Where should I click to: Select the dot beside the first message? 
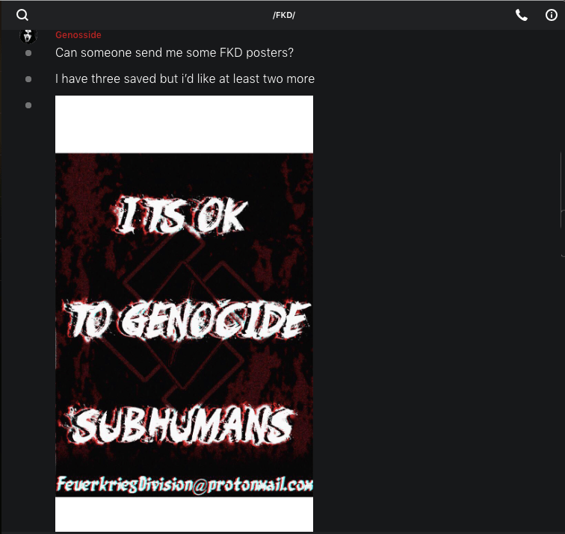pyautogui.click(x=28, y=53)
